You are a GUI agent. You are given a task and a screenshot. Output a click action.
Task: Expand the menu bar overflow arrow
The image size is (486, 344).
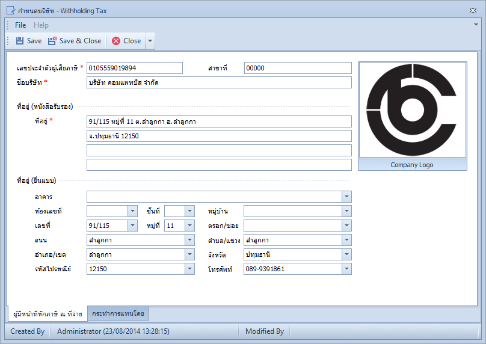(x=476, y=25)
